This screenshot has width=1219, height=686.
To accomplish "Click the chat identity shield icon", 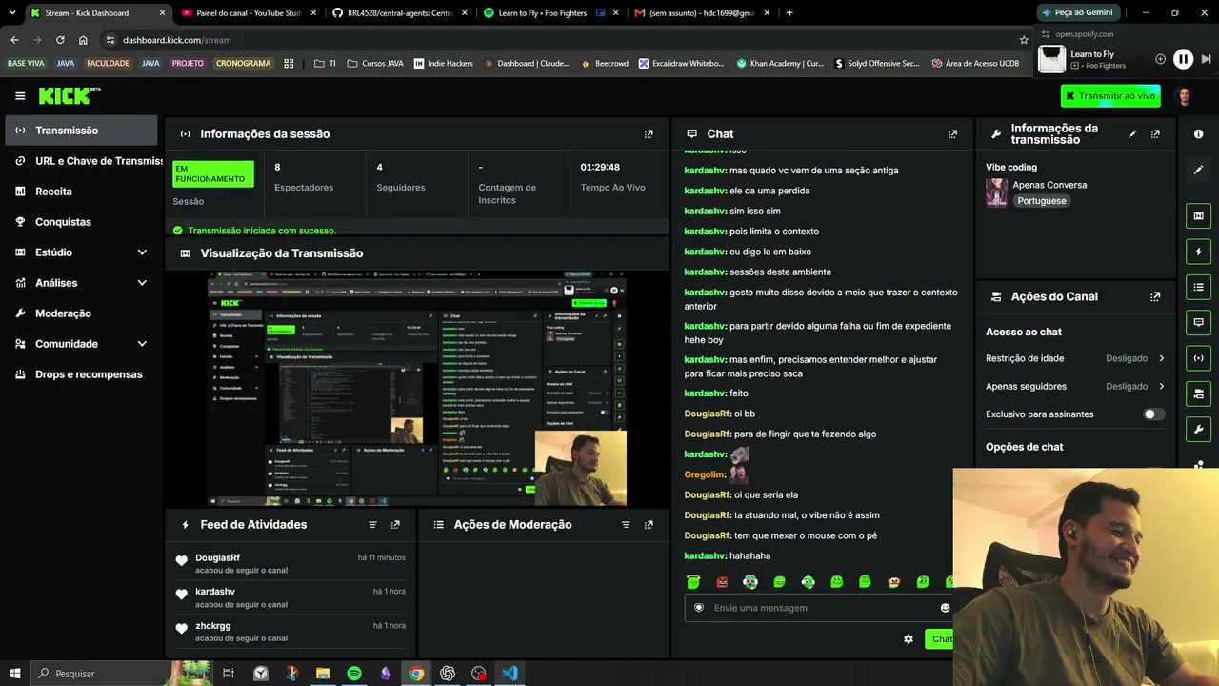I will coord(699,608).
